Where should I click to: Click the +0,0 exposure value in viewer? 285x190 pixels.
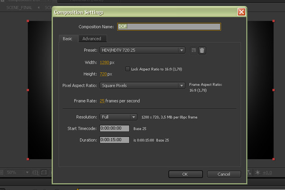pyautogui.click(x=267, y=173)
